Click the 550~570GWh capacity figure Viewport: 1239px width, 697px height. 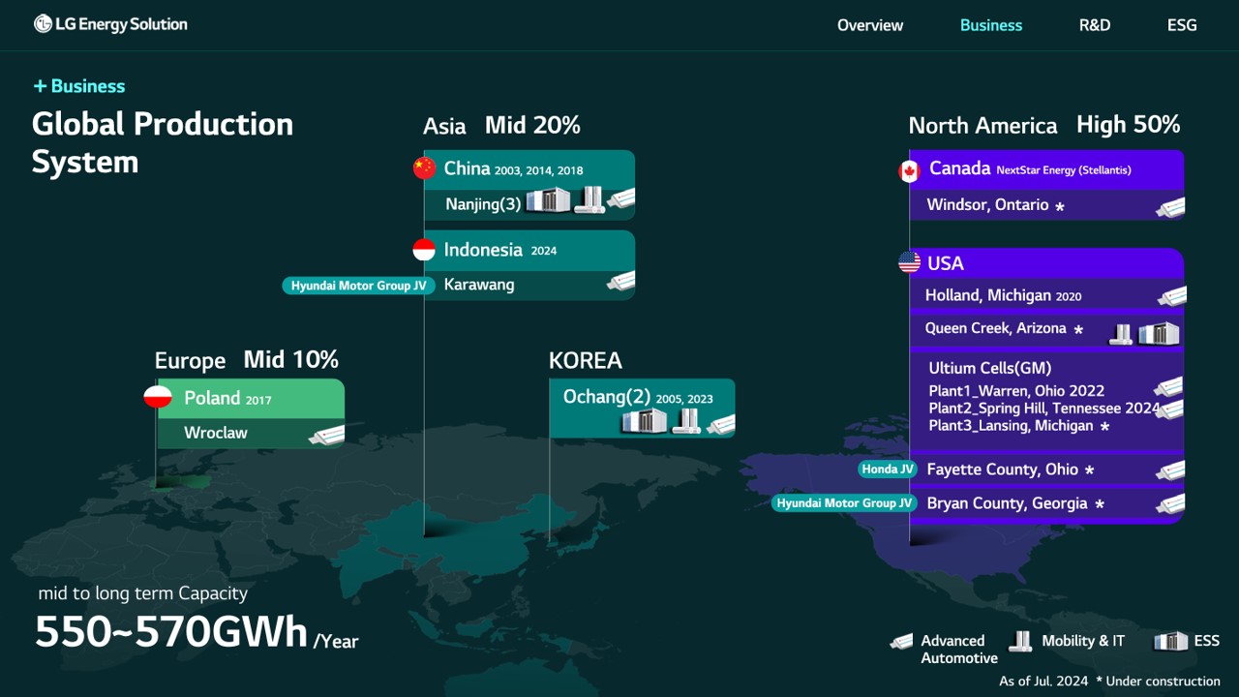[x=171, y=631]
